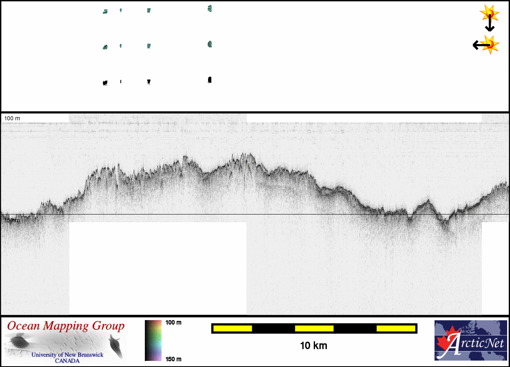Screen dimensions: 510x367
Task: Click the leftmost yellow scale bar segment
Action: pos(232,328)
